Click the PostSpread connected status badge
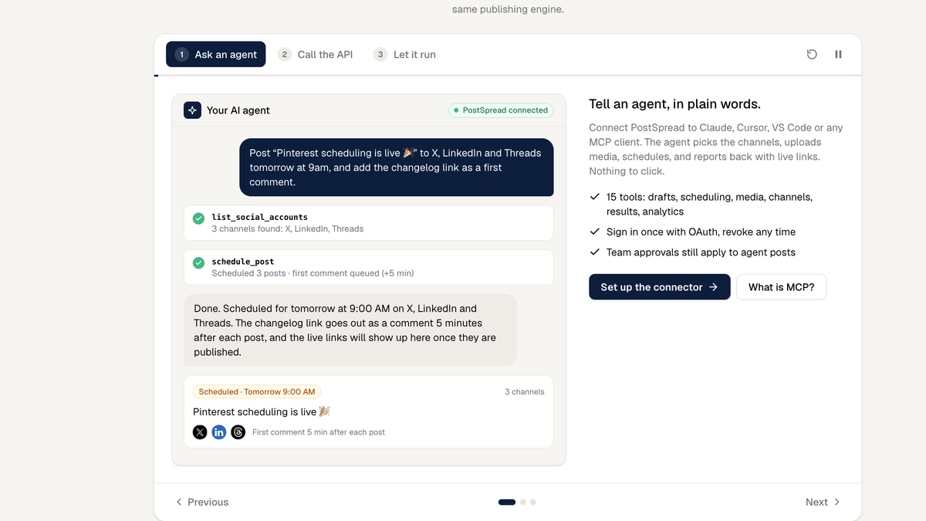This screenshot has height=521, width=926. (x=502, y=110)
